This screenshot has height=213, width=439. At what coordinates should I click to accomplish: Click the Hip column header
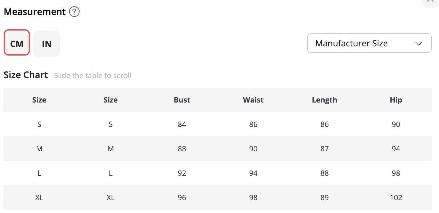[396, 100]
